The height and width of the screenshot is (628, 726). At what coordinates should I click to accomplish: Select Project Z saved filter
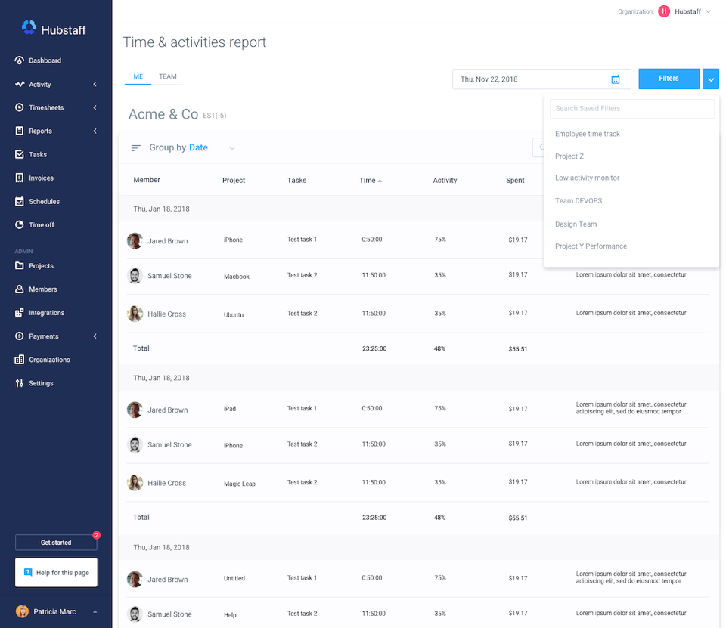coord(569,156)
